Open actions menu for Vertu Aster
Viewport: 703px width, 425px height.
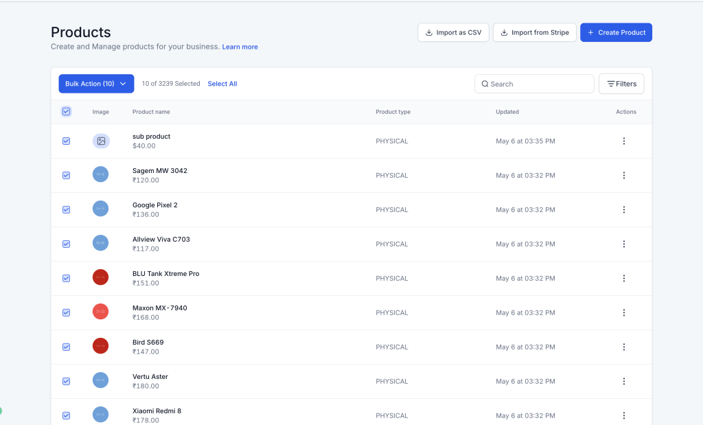623,381
